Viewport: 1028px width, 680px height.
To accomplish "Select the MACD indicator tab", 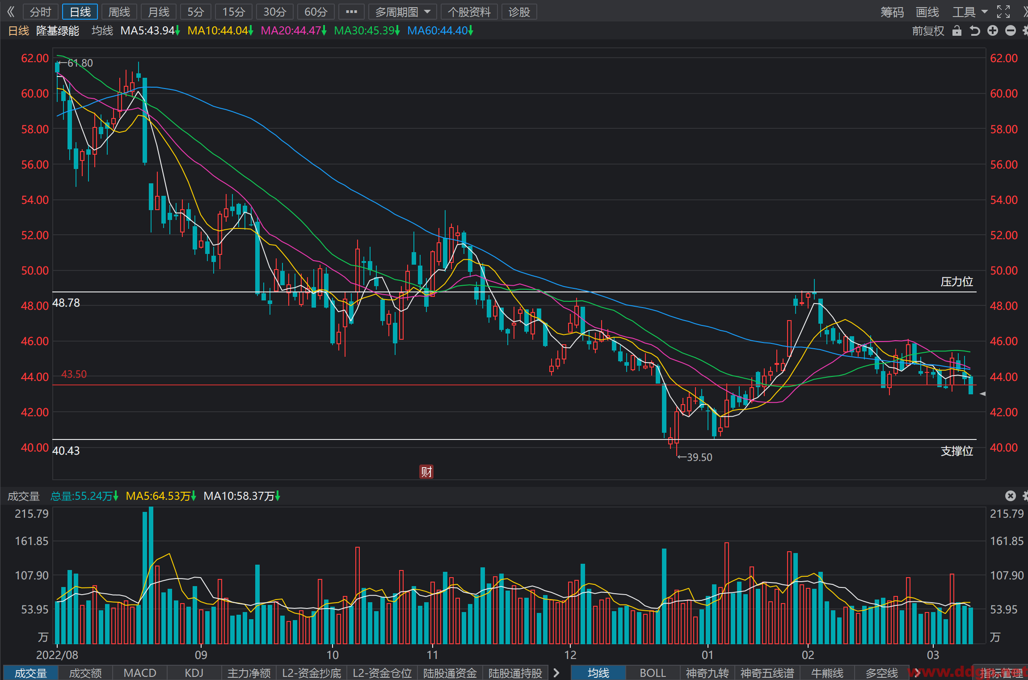I will (x=140, y=673).
